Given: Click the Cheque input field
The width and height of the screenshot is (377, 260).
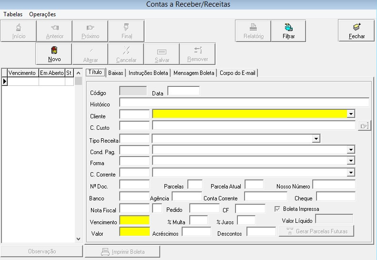Looking at the screenshot, I should (x=336, y=196).
